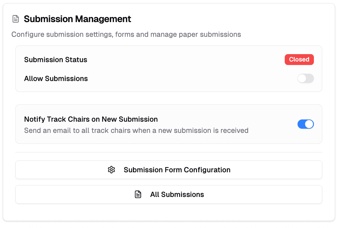Select the Submission Management title
This screenshot has height=228, width=344.
click(78, 19)
